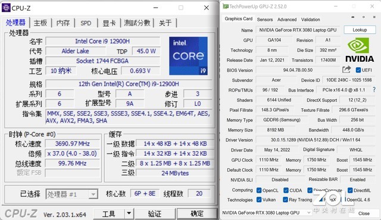381x220 pixels.
Task: Switch to the 内存 tab
Action: (x=63, y=23)
